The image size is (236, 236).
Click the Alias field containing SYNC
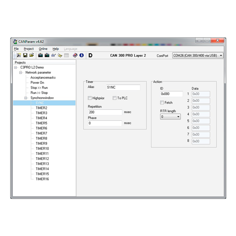123,87
